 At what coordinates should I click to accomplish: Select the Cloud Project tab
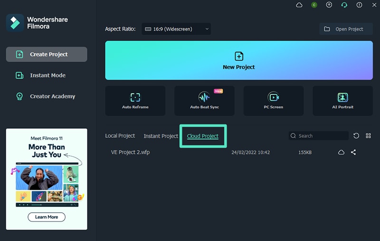tap(203, 136)
